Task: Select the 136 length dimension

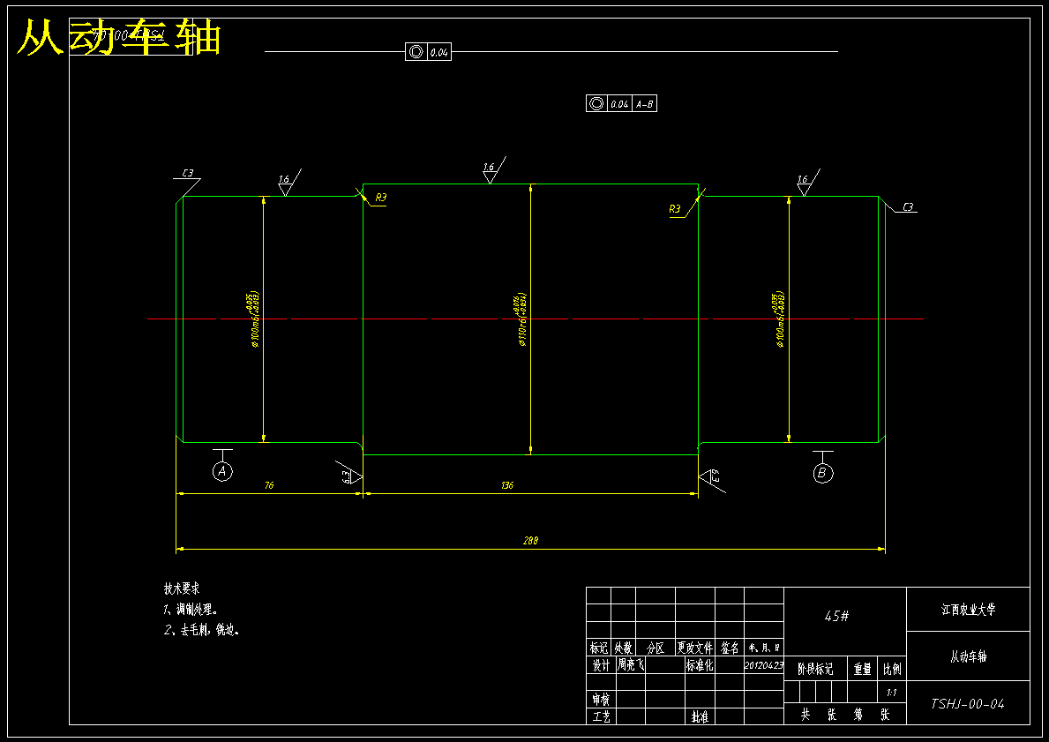Action: coord(507,486)
